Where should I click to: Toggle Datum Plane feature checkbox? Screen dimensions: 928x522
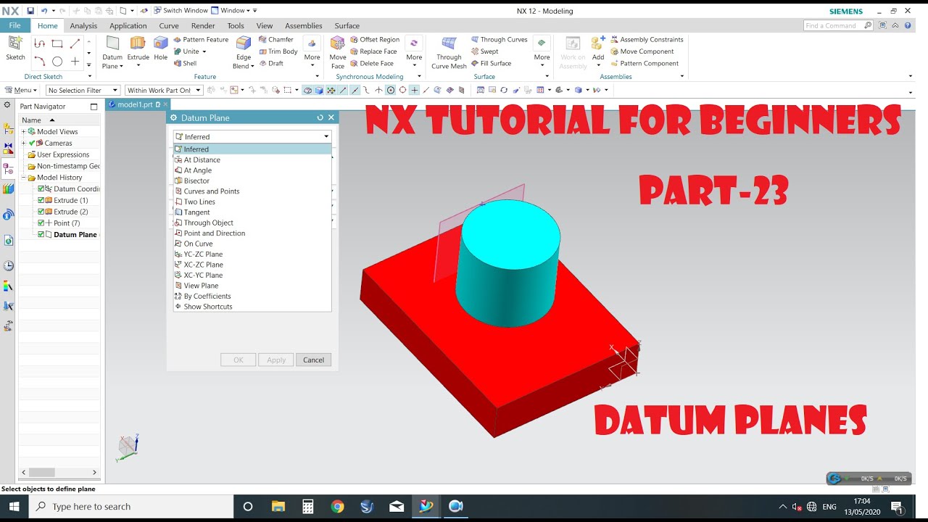(41, 235)
